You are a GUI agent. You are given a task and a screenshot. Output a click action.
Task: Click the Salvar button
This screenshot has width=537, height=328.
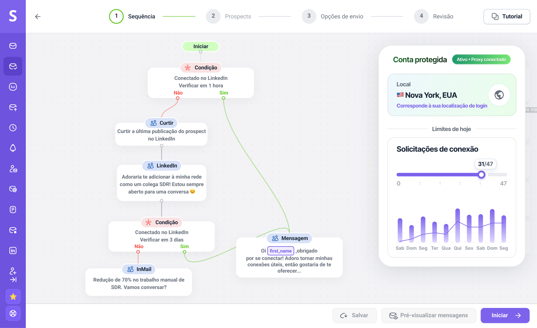354,315
